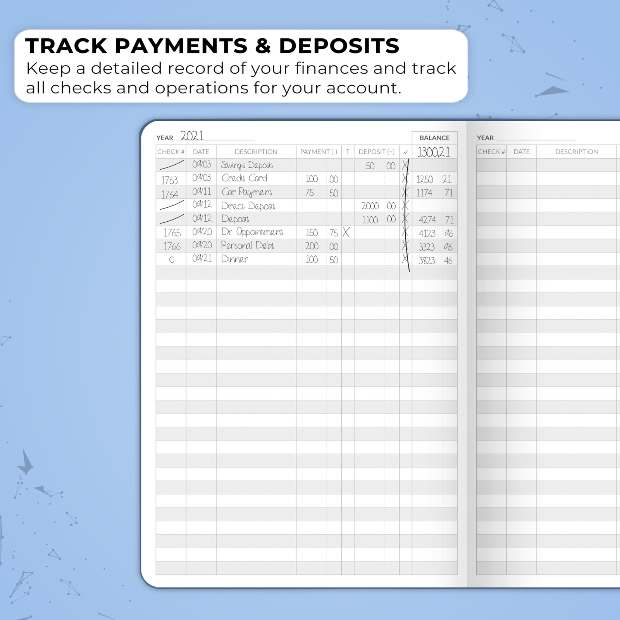Click the checkmark column header

pyautogui.click(x=406, y=152)
